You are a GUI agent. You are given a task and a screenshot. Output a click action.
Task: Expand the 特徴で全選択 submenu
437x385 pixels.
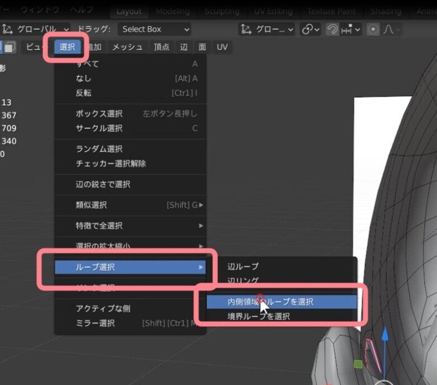(130, 226)
